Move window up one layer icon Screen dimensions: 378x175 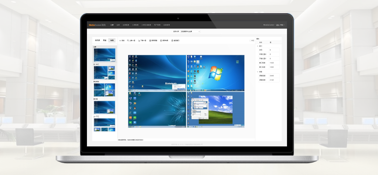(x=128, y=41)
